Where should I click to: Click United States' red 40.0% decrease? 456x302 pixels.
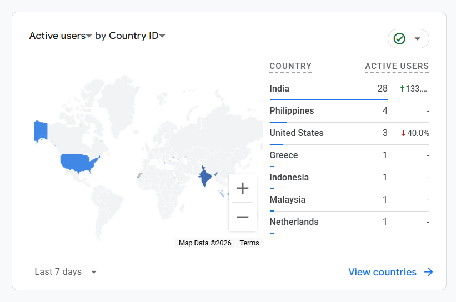coord(415,133)
